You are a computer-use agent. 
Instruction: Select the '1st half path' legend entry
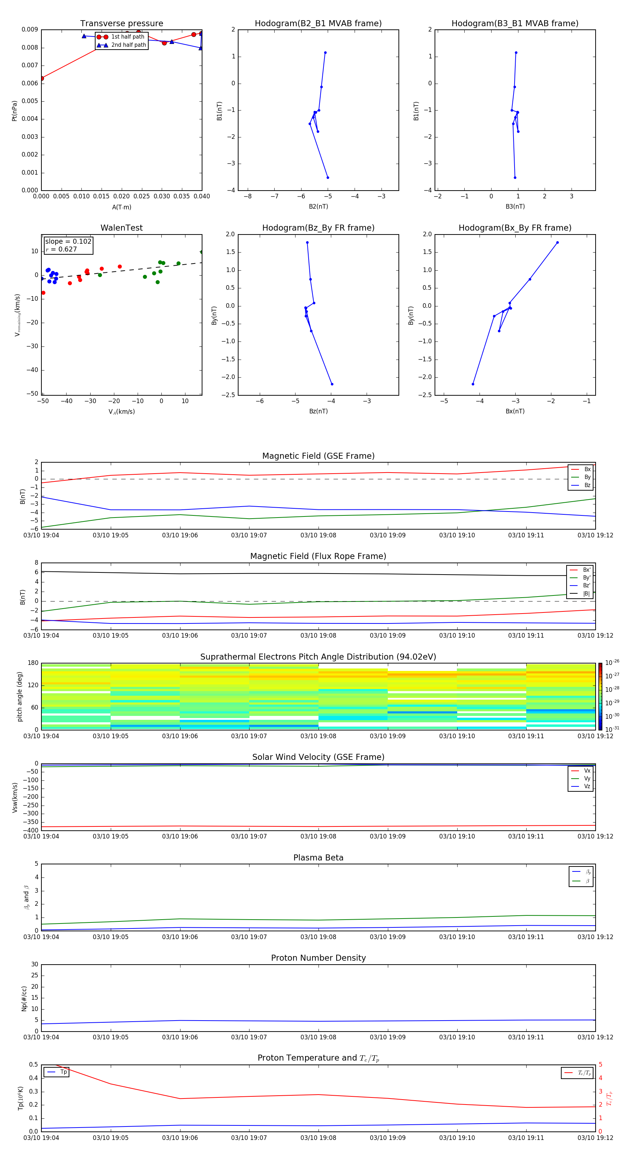tap(121, 37)
